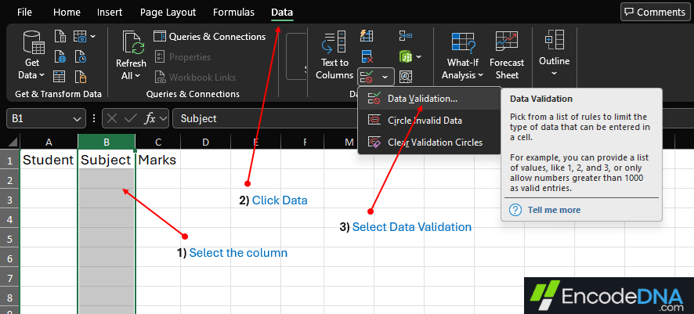Click the cell containing Marks
Viewport: 694px width, 314px height.
(158, 160)
